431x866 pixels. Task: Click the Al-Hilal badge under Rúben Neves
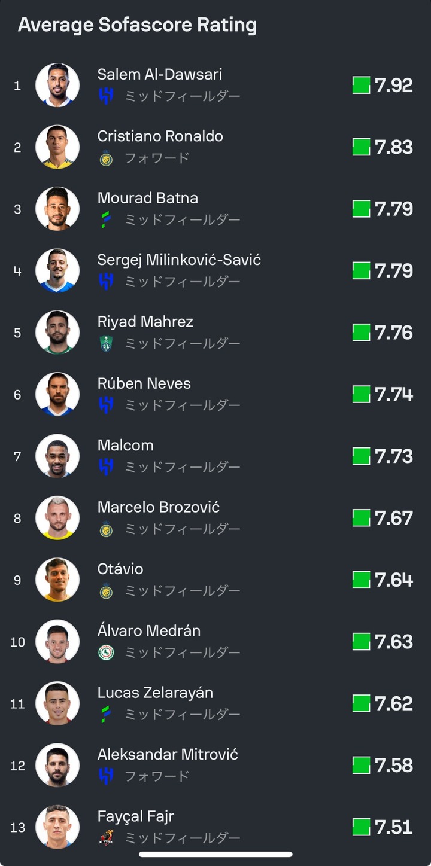[106, 405]
